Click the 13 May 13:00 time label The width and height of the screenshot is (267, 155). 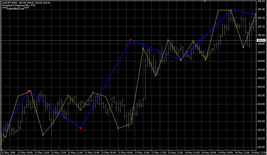[142, 152]
